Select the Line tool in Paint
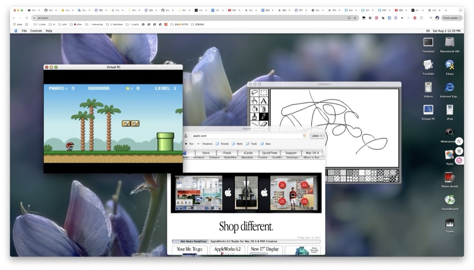 (255, 124)
